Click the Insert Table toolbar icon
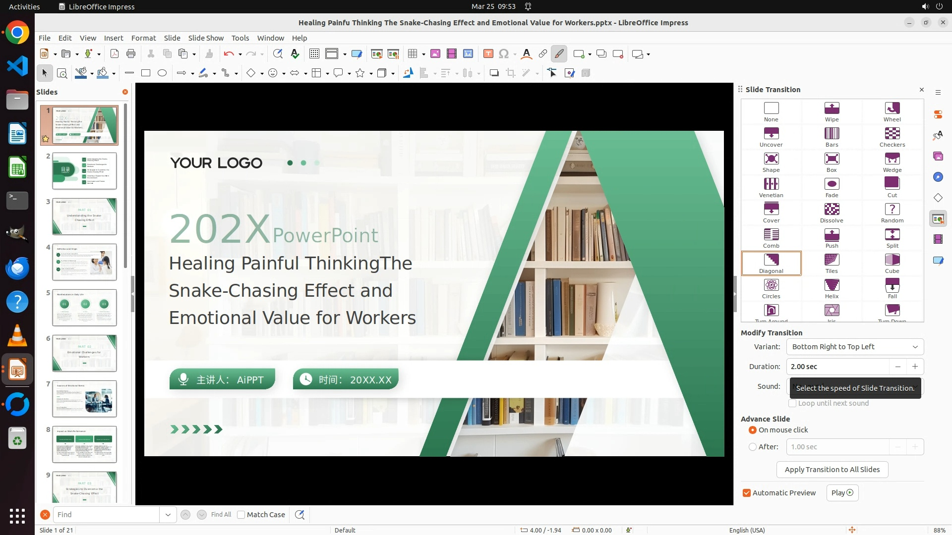 point(413,54)
